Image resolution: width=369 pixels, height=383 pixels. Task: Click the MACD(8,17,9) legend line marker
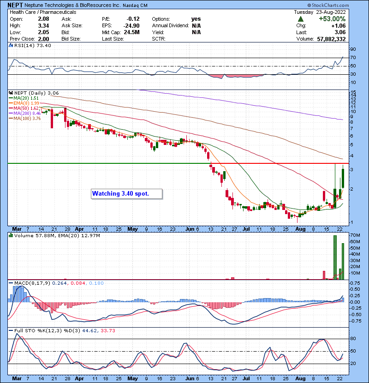click(11, 283)
